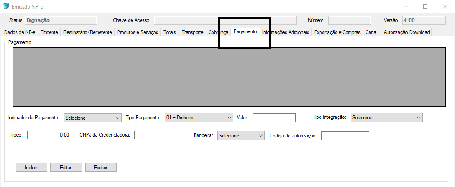Screen dimensions: 455x187
Task: Click the Valor input field
Action: (x=274, y=118)
